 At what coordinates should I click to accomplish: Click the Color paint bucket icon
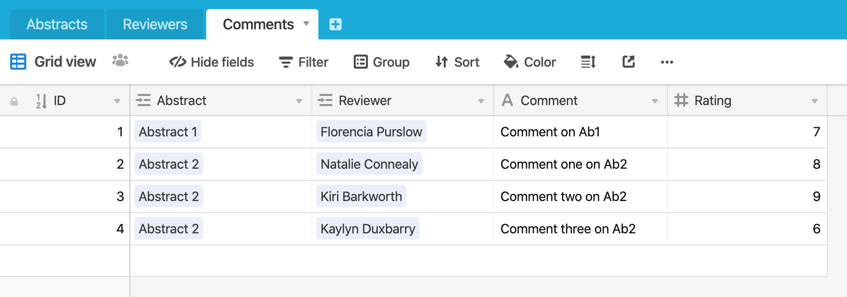coord(511,62)
